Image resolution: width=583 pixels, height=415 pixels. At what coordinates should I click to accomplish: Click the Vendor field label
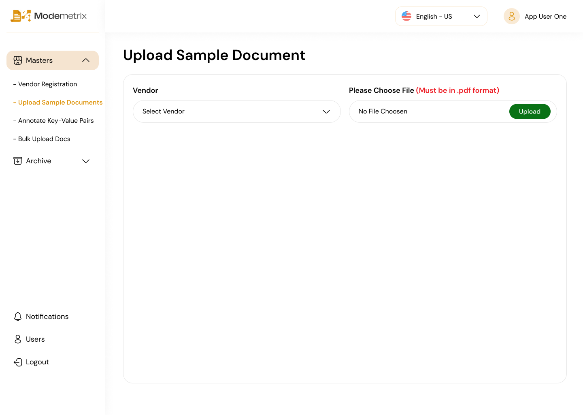145,90
